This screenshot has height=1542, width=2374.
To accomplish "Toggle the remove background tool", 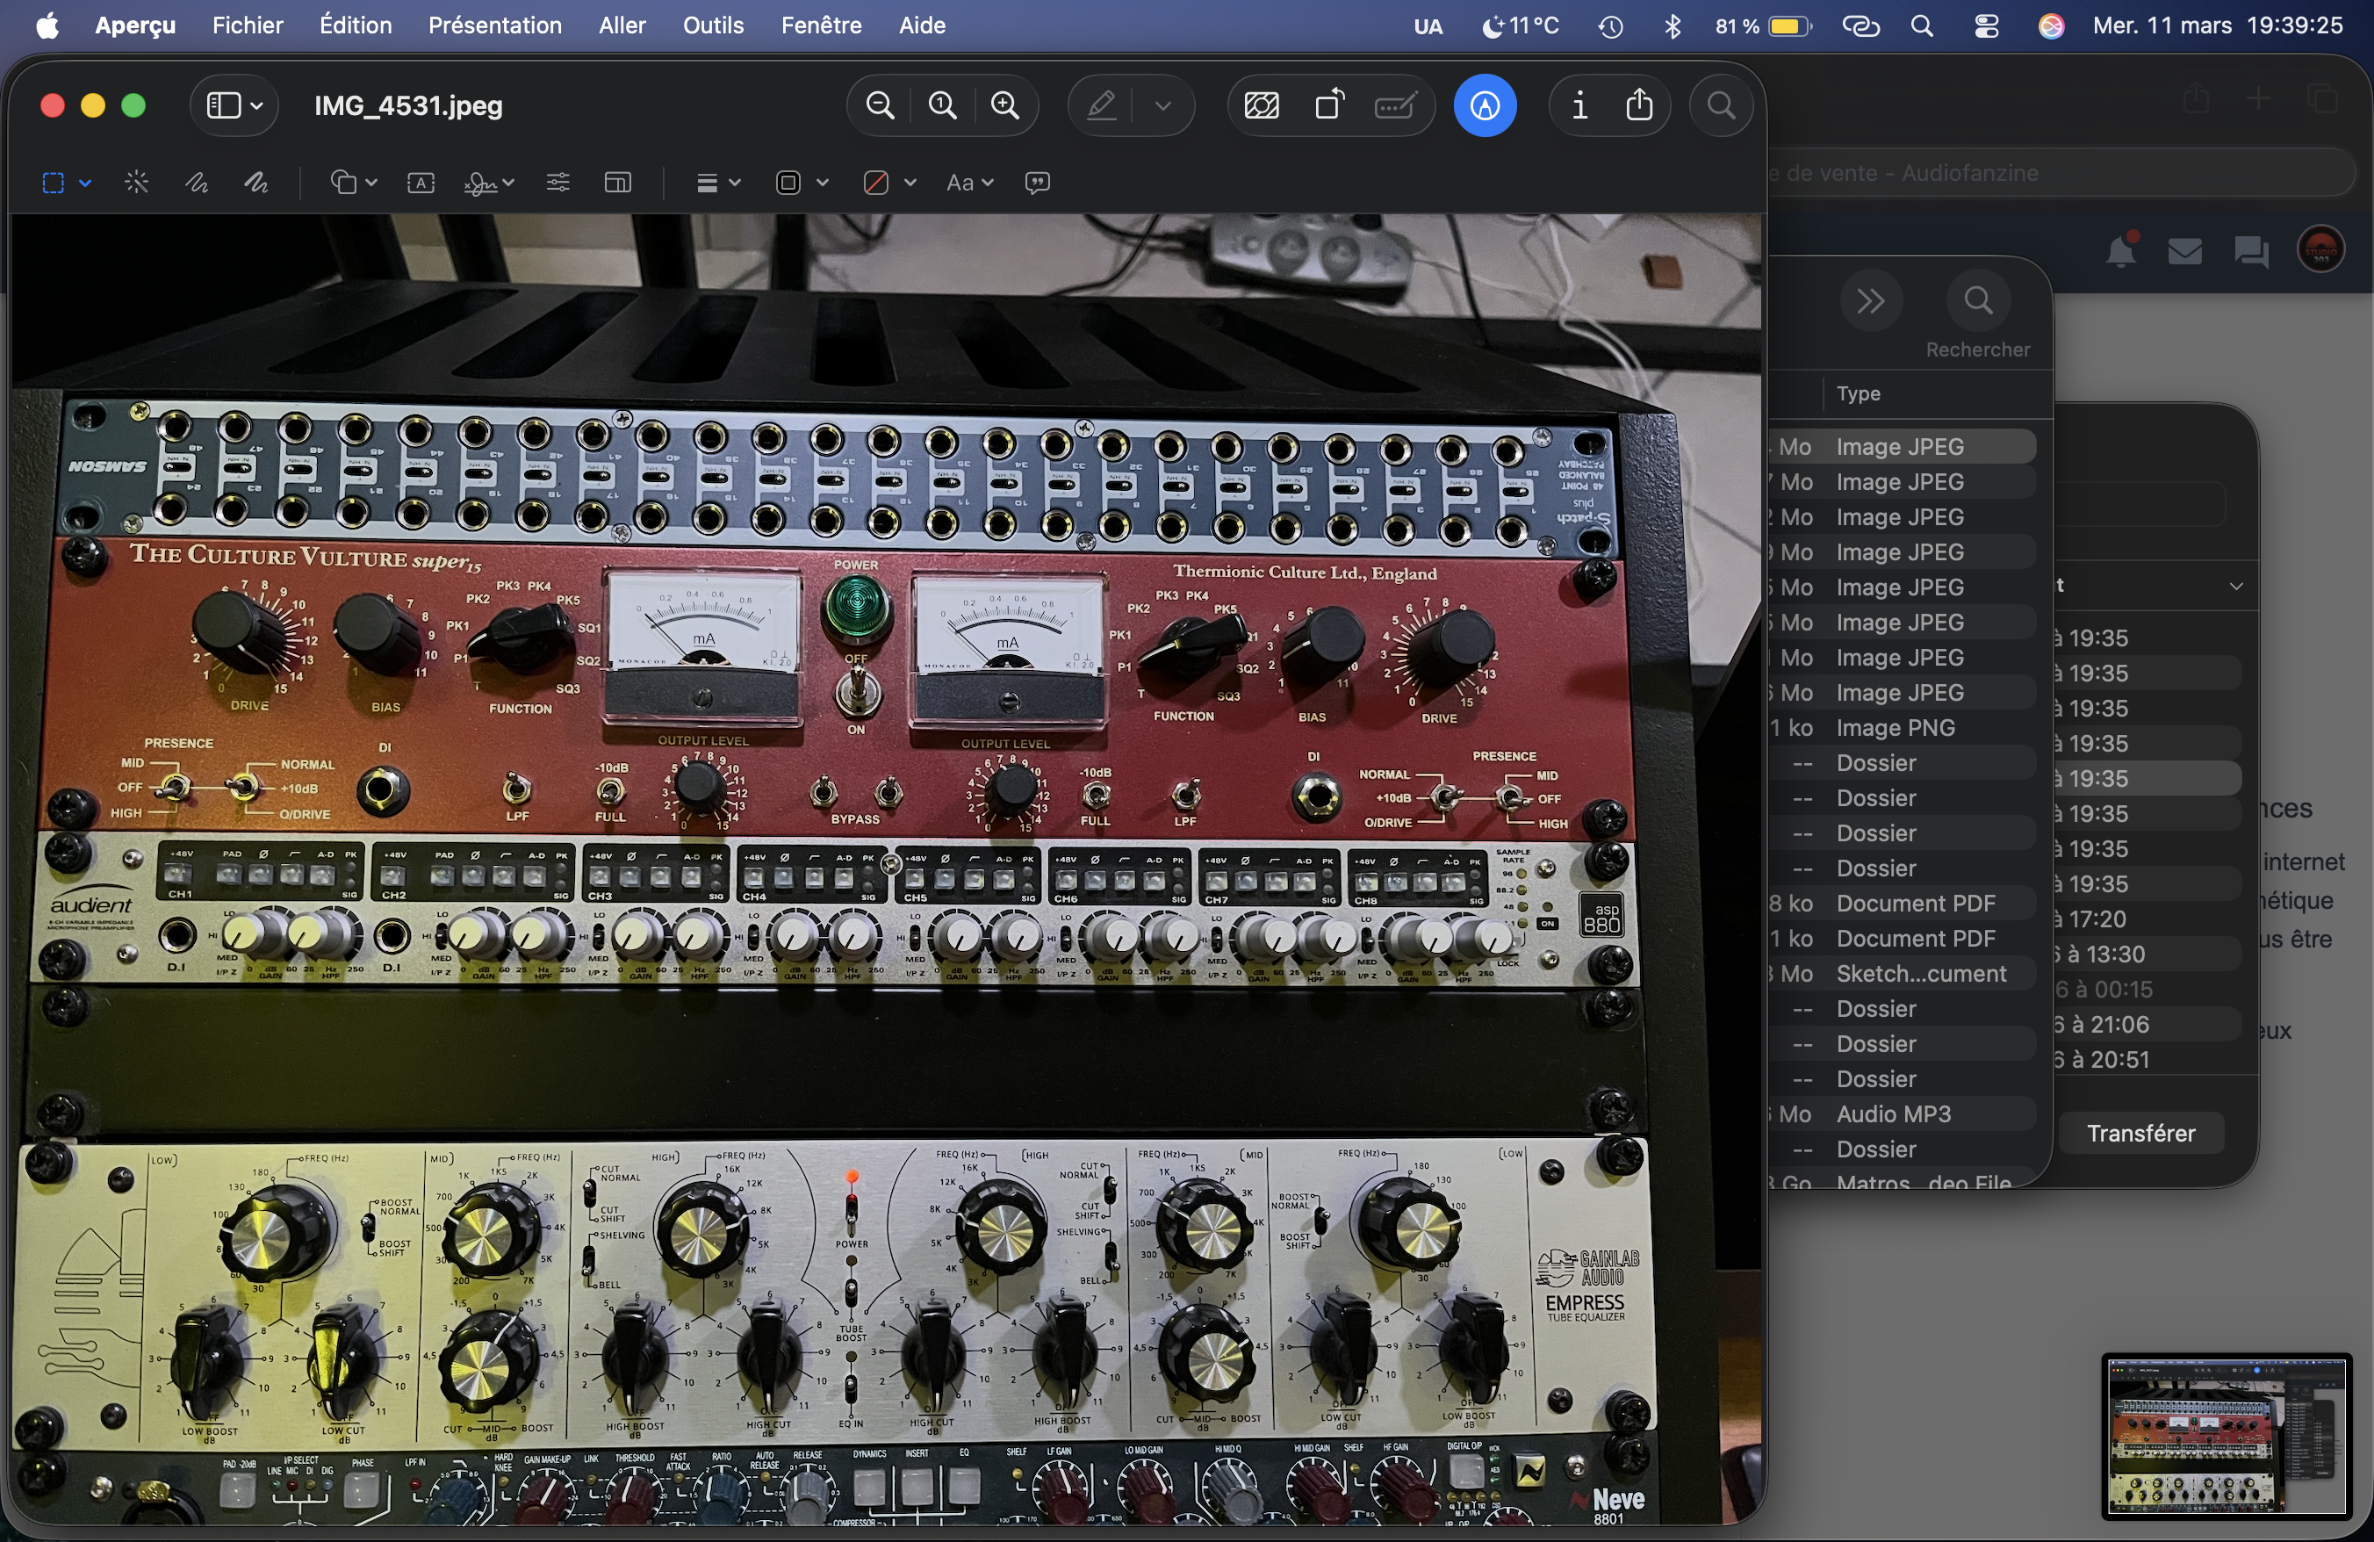I will (1262, 104).
